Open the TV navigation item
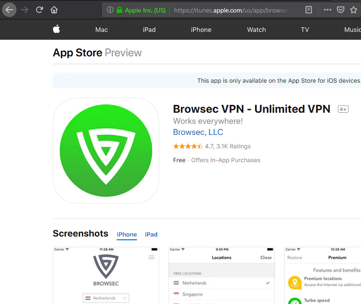This screenshot has height=304, width=361. coord(305,30)
